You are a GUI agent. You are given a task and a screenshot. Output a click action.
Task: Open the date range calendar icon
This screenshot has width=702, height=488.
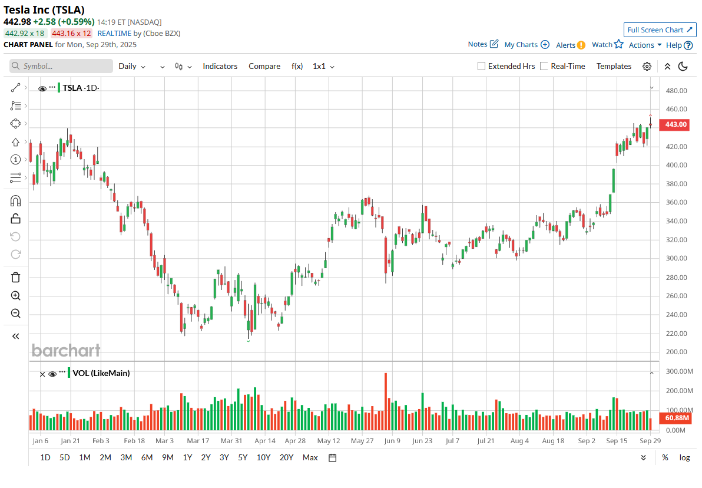[332, 457]
